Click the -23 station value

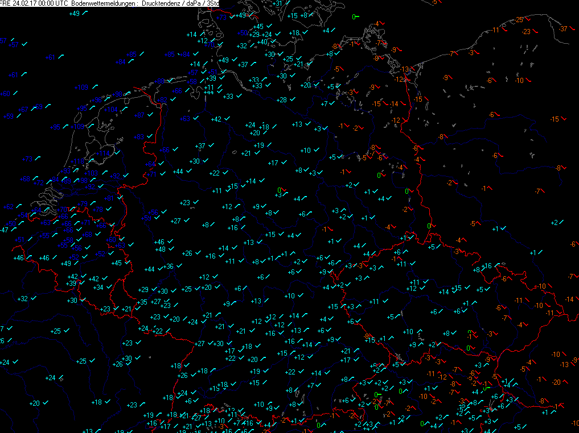(x=526, y=32)
